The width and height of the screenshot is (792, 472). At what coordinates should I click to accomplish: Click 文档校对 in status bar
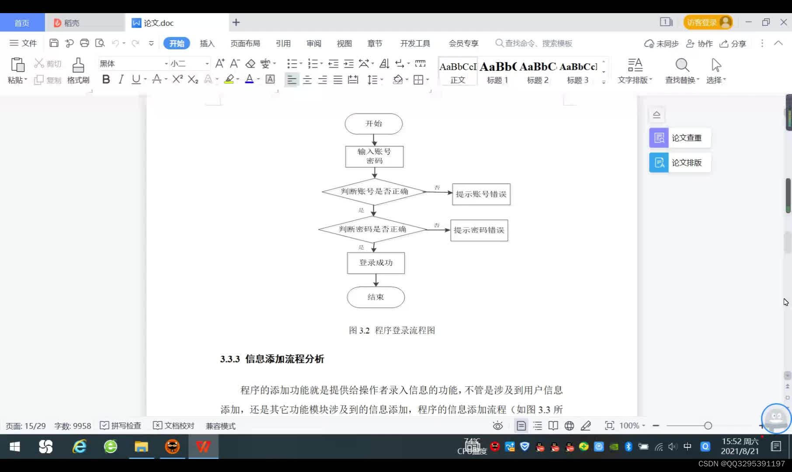(174, 426)
